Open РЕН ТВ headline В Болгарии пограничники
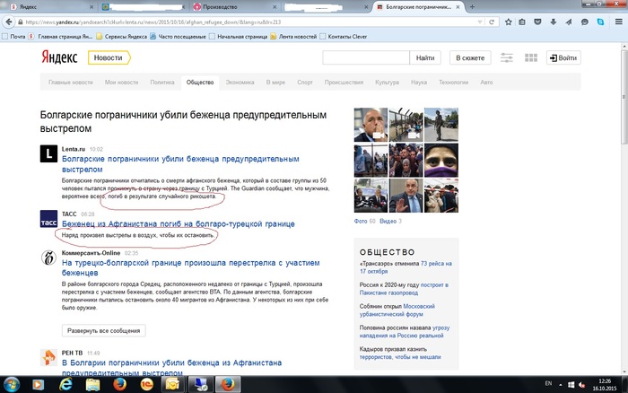 click(x=171, y=367)
